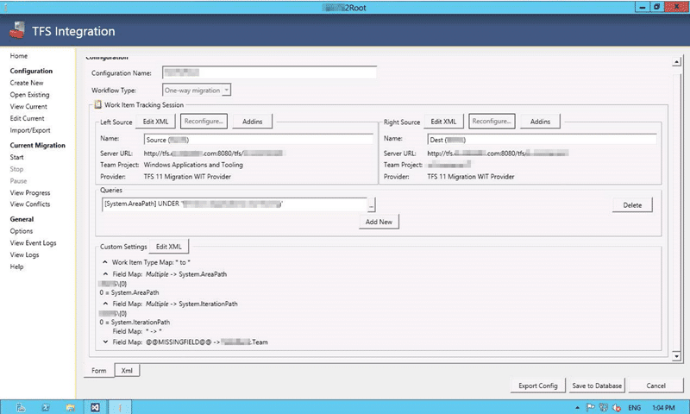Screen dimensions: 690x414
Task: Click the taskbar clock showing 1:04 PM
Action: coord(663,408)
